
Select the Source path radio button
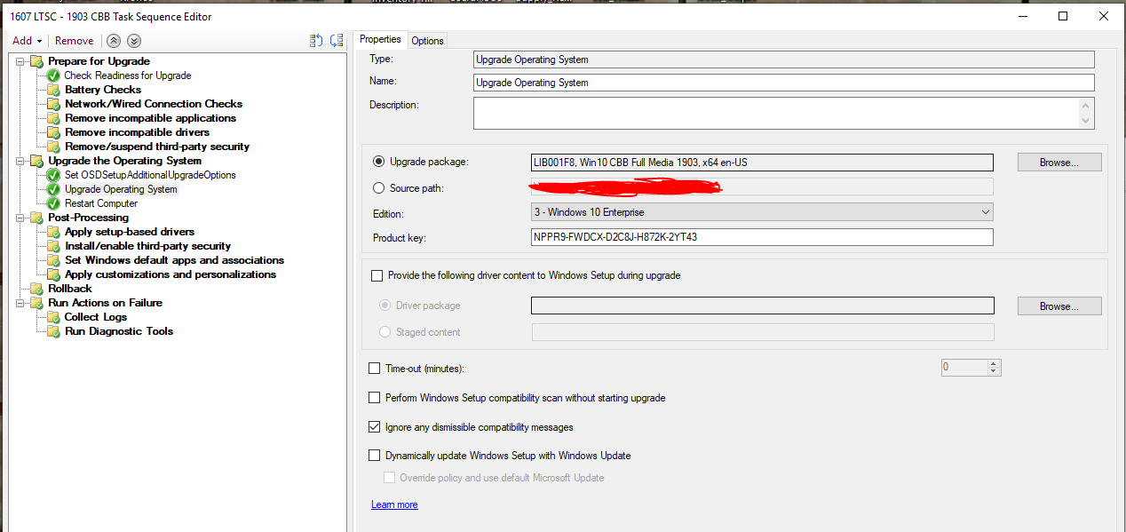click(x=379, y=188)
